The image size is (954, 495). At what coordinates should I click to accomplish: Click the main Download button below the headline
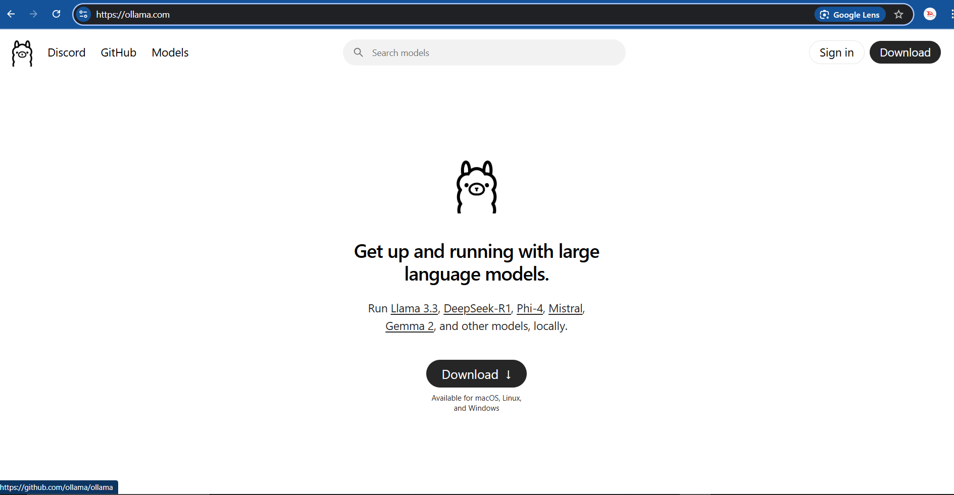click(x=476, y=374)
